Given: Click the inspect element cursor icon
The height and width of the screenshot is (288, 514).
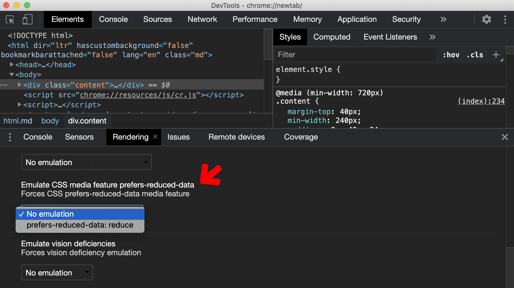Looking at the screenshot, I should pos(10,19).
